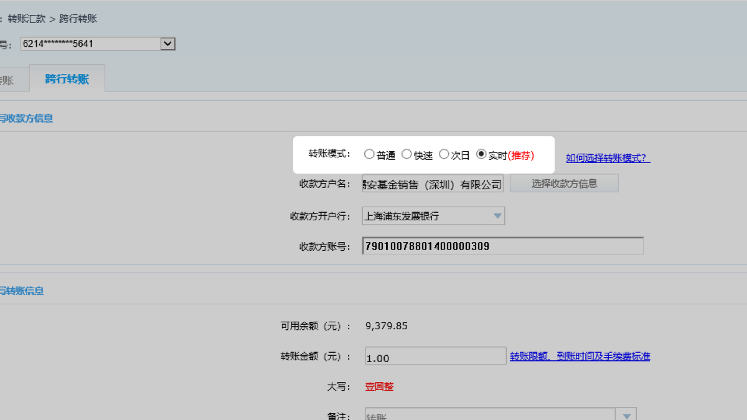Click 跨行转账 in the breadcrumb path
Image resolution: width=747 pixels, height=420 pixels.
tap(78, 19)
